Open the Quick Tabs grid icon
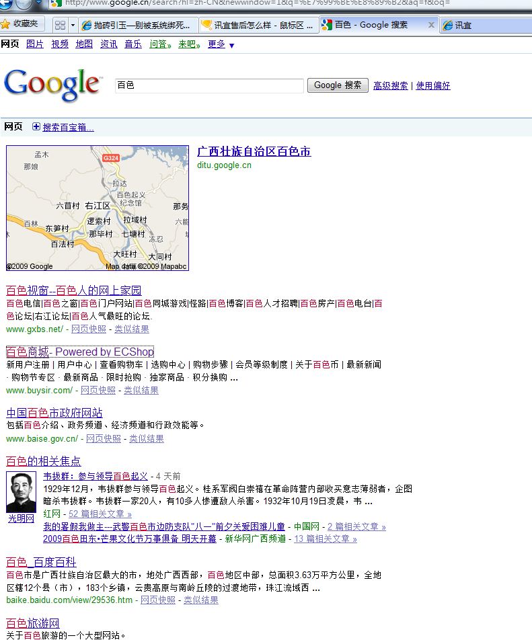This screenshot has width=532, height=640. tap(60, 26)
